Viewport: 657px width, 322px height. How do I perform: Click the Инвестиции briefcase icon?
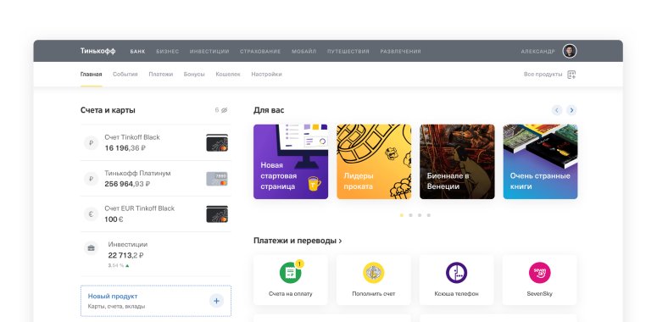coord(91,248)
